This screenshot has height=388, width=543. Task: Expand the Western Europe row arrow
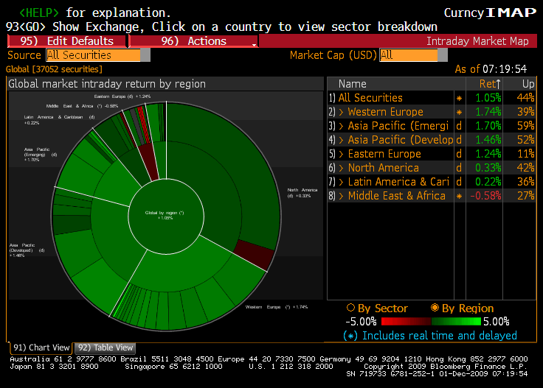point(342,112)
